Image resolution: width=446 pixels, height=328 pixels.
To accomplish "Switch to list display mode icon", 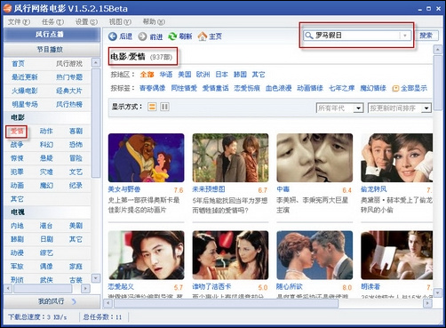I will [x=152, y=107].
